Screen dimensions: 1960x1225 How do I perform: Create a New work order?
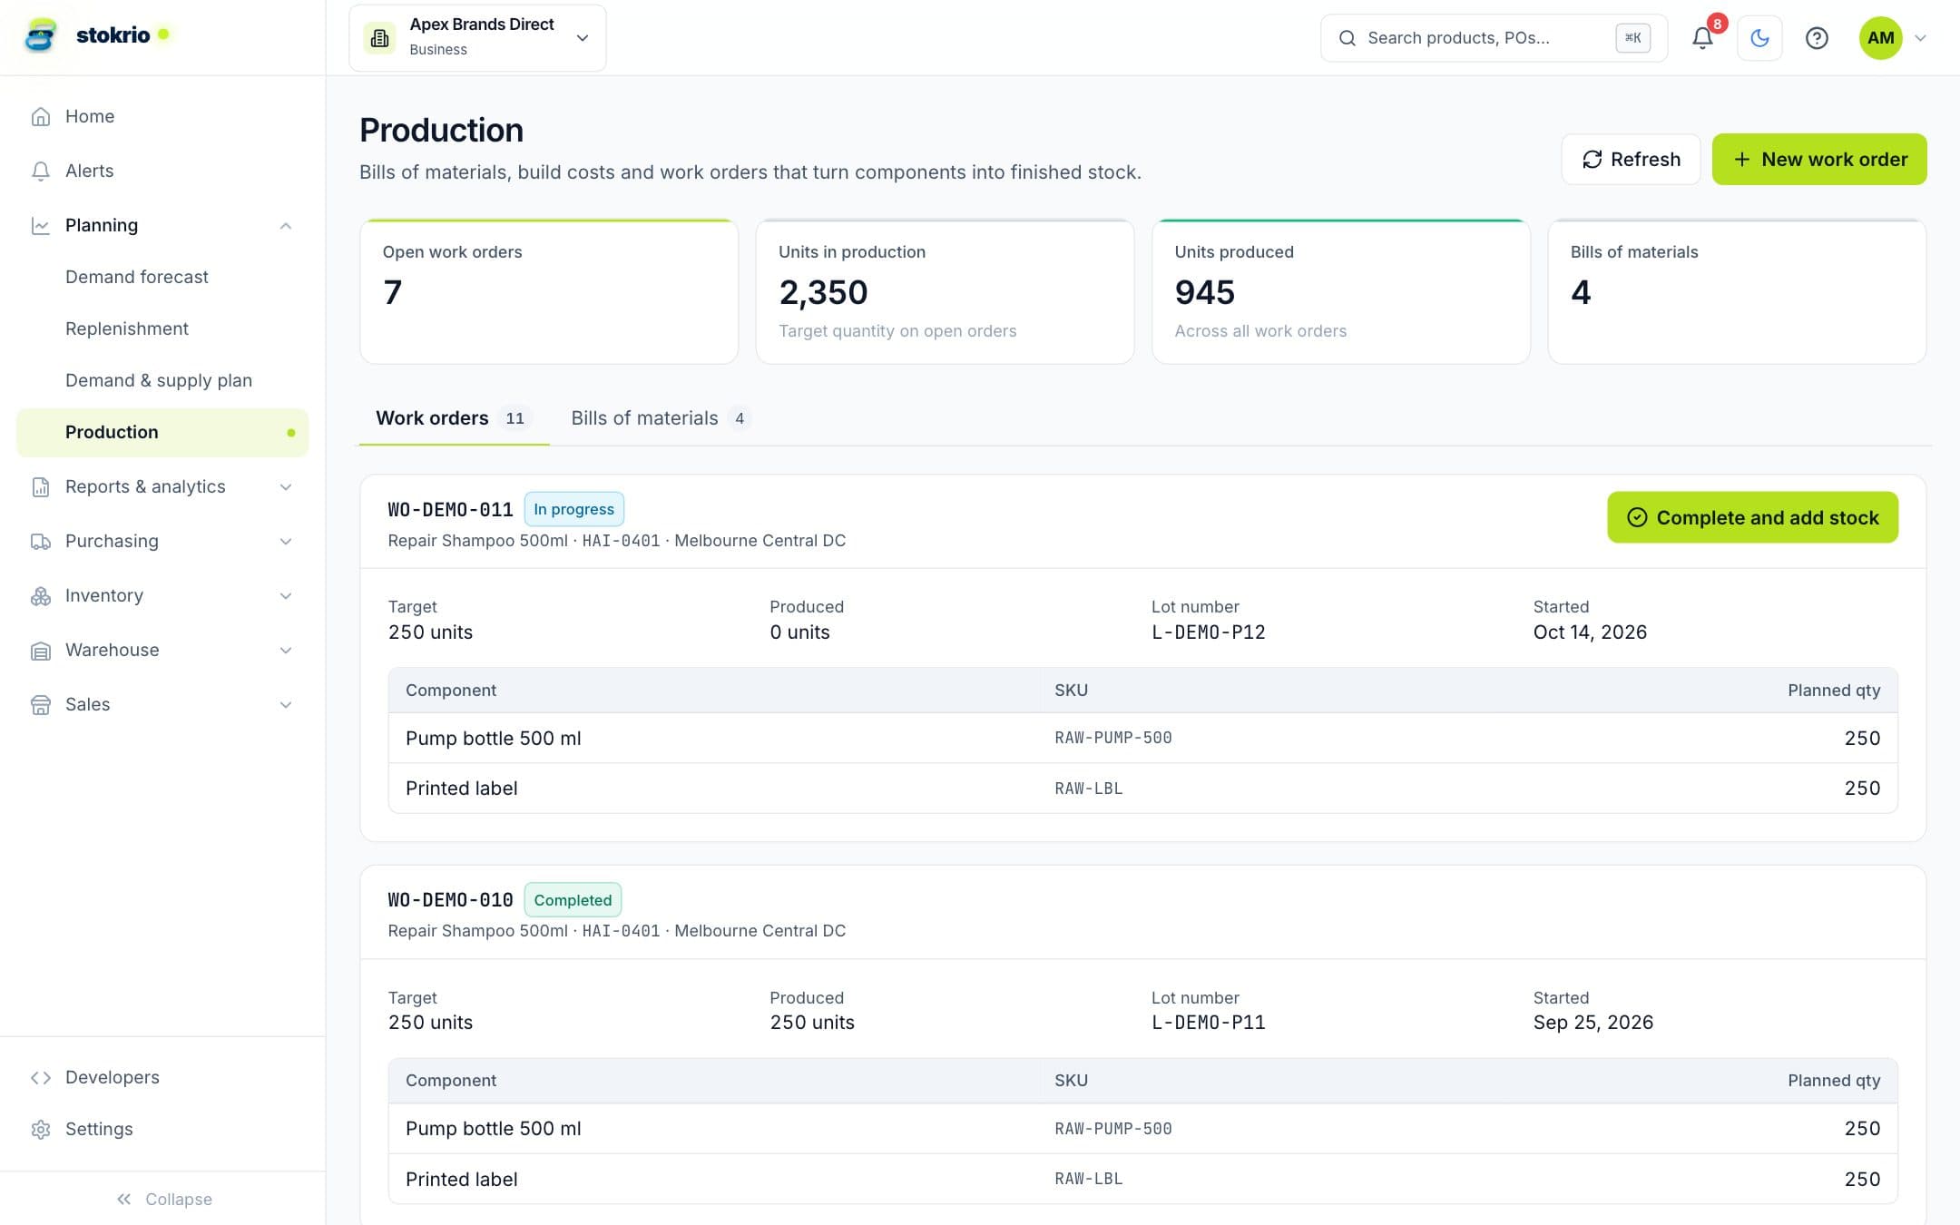1819,159
